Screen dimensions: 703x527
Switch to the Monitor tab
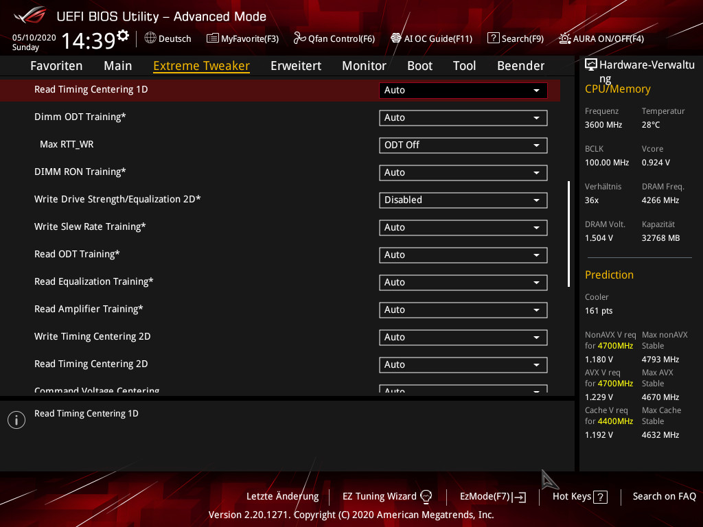(364, 66)
